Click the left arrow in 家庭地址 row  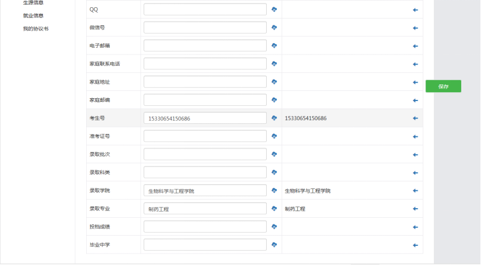coord(415,82)
